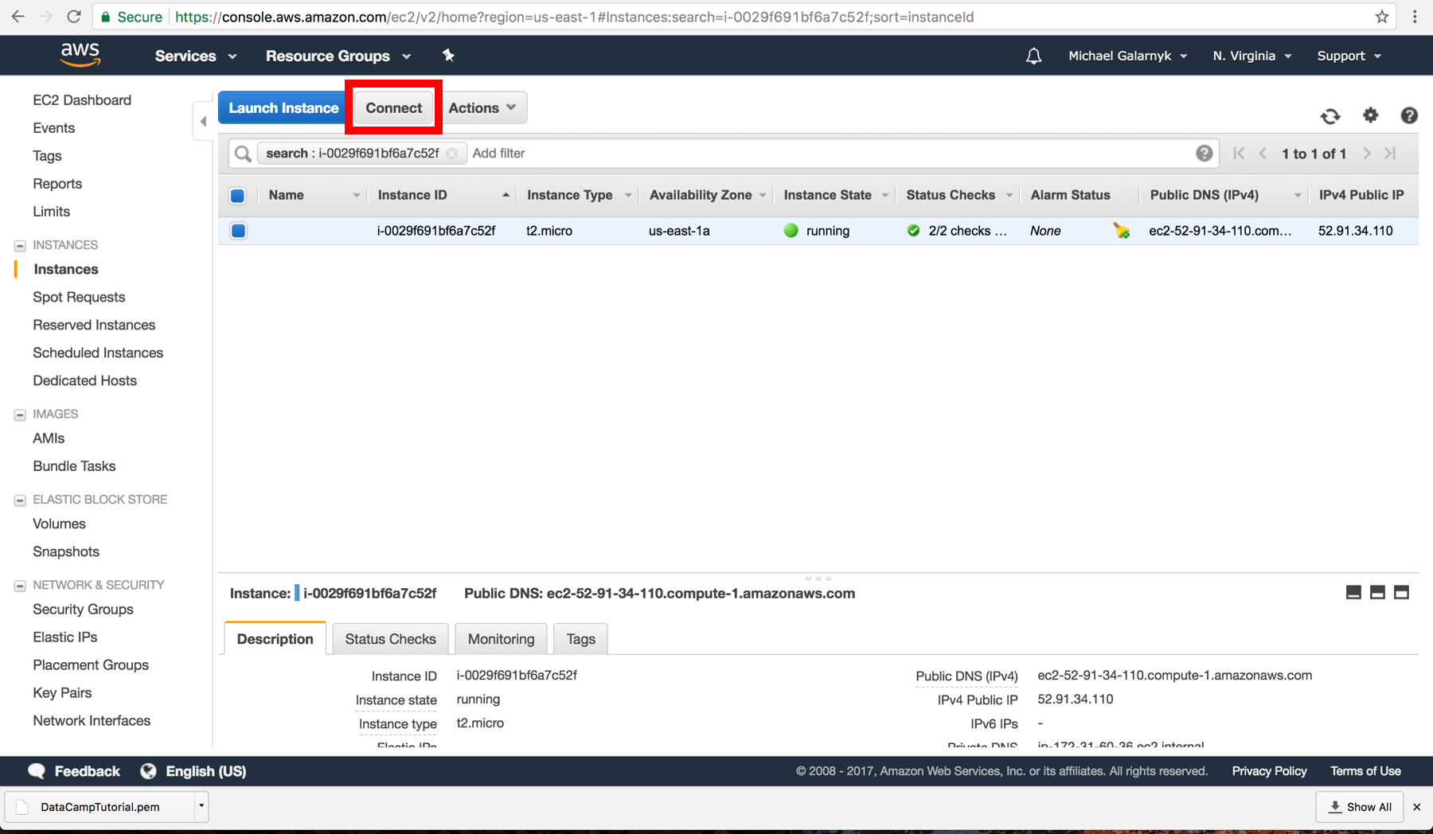The image size is (1433, 834).
Task: Jump to last page using double-arrow icon
Action: pyautogui.click(x=1390, y=154)
